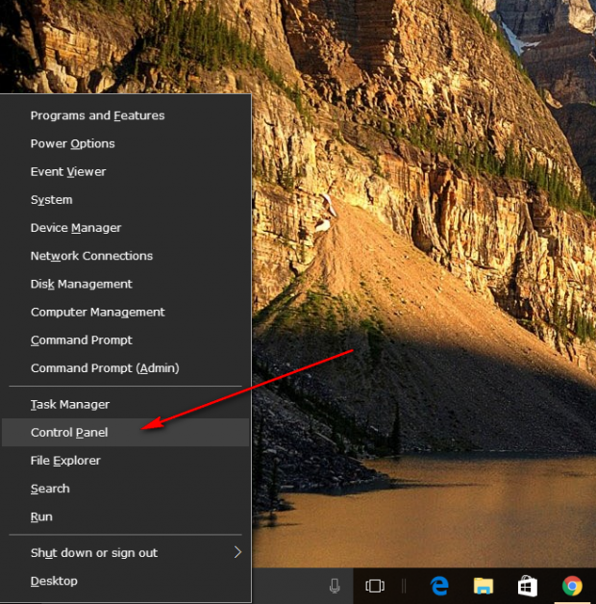Open Programs and Features from the menu
The image size is (596, 604).
tap(97, 115)
